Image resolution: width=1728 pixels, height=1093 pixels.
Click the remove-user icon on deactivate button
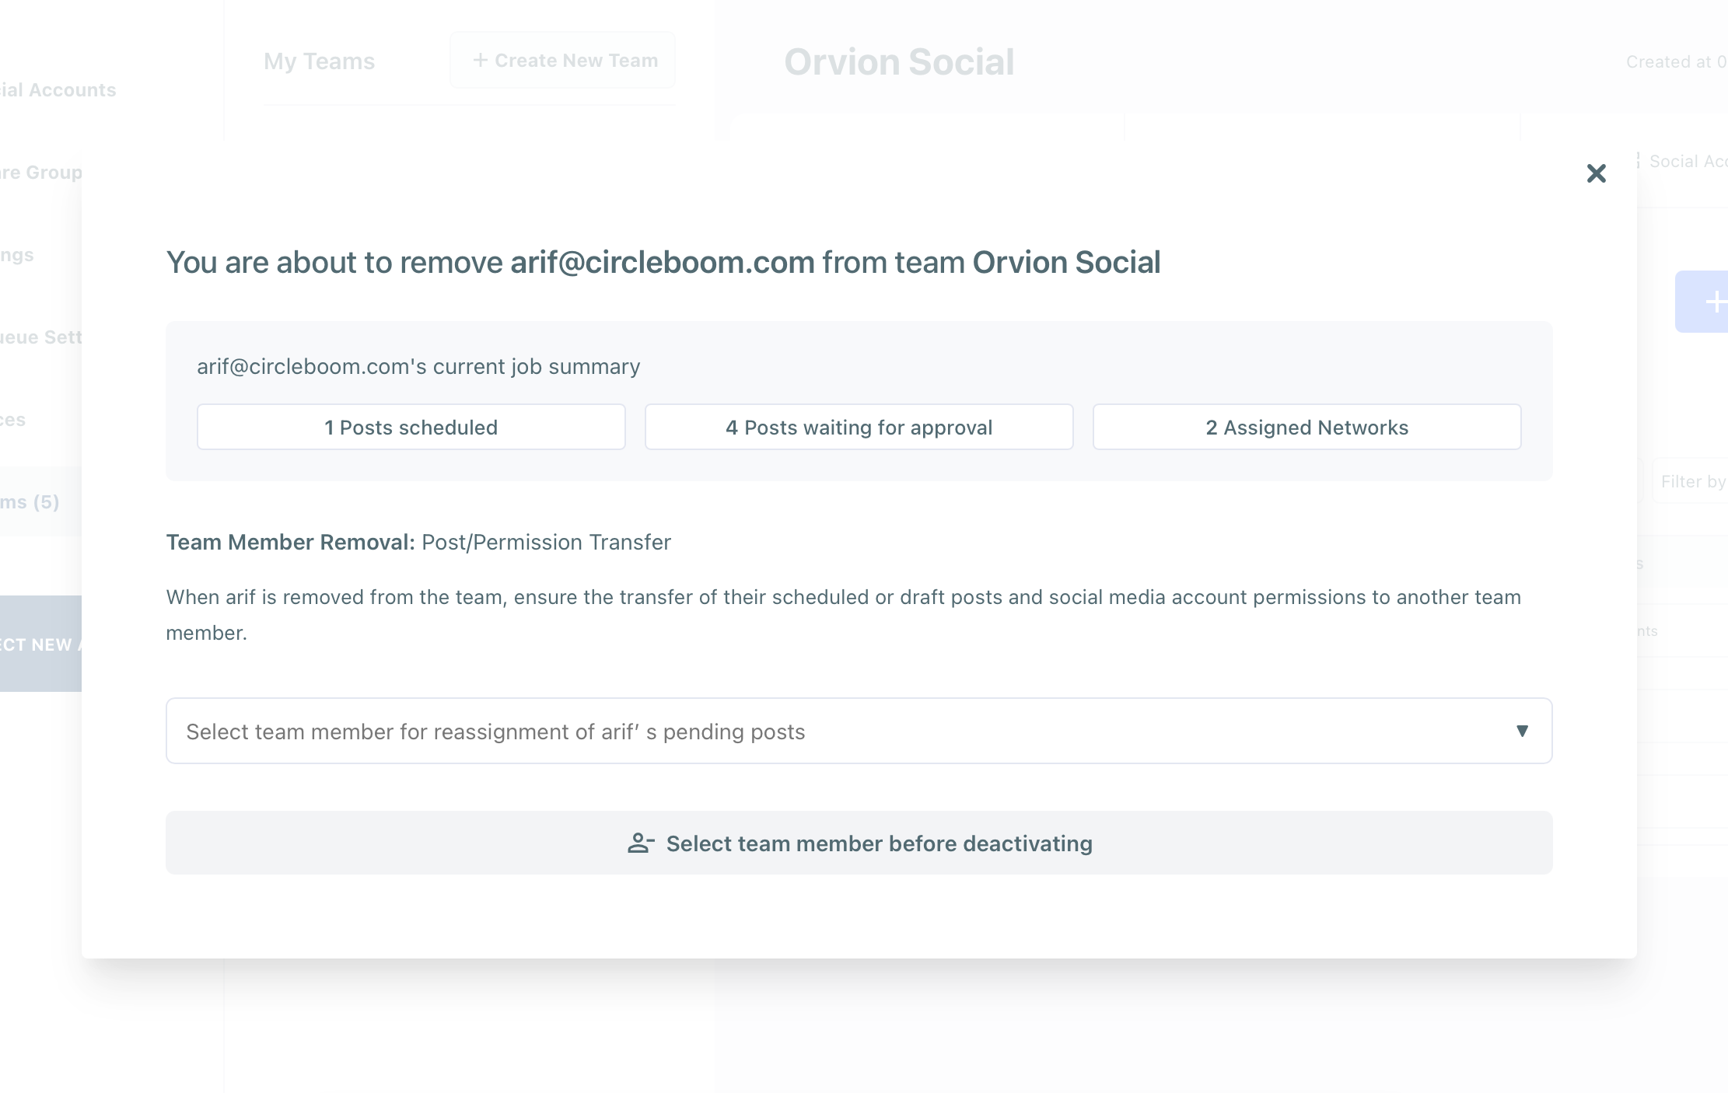tap(640, 843)
